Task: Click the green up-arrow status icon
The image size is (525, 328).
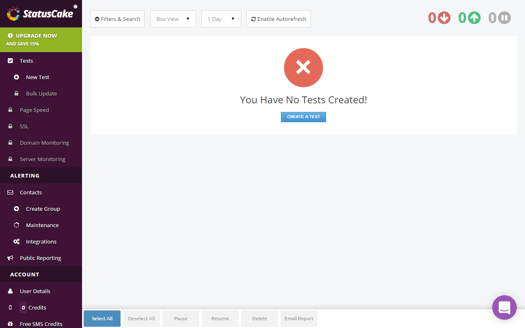Action: (x=474, y=18)
